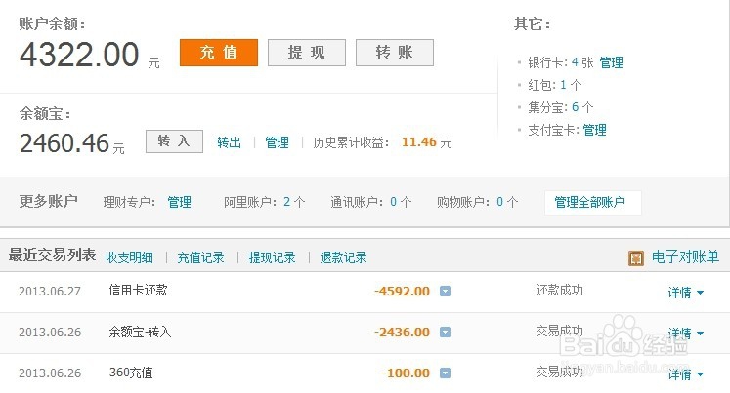Click the 提现 withdraw button
This screenshot has width=730, height=393.
click(307, 53)
